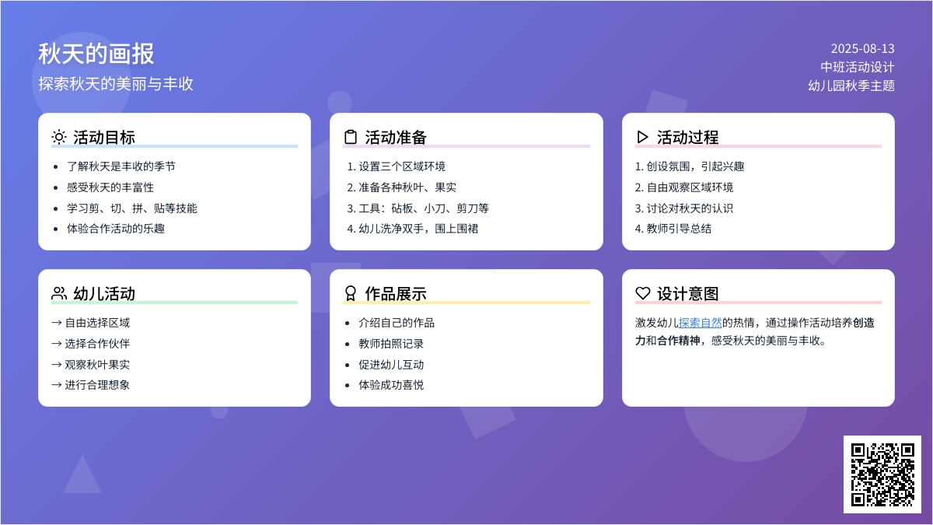Screen dimensions: 933x525
Task: Click item 1. 设置三个区域环境
Action: click(x=397, y=166)
